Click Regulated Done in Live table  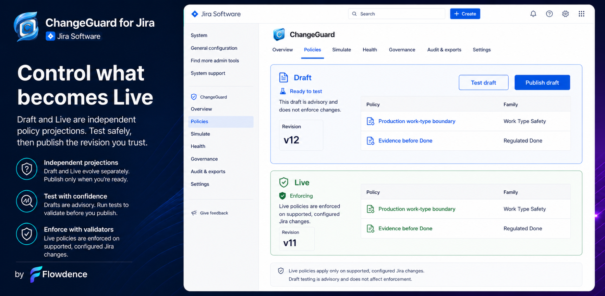pos(523,229)
